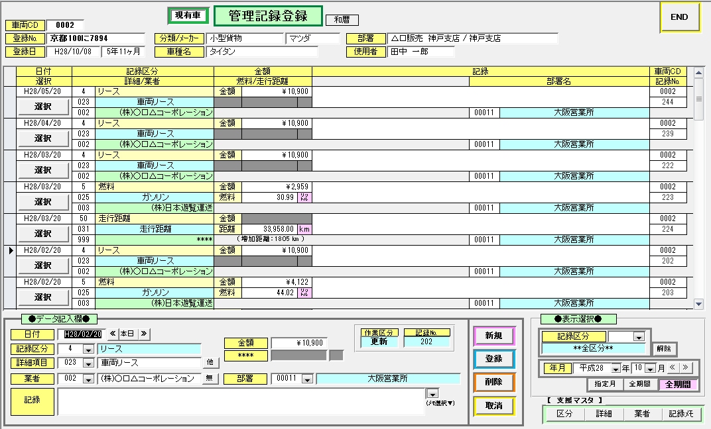
Task: Select record number 222 via 選択
Action: 43,170
